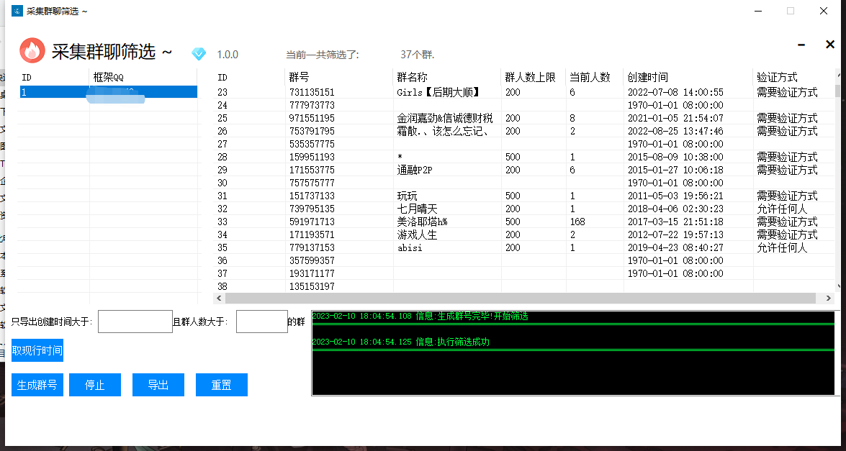Close the inner panel with X

(x=830, y=45)
